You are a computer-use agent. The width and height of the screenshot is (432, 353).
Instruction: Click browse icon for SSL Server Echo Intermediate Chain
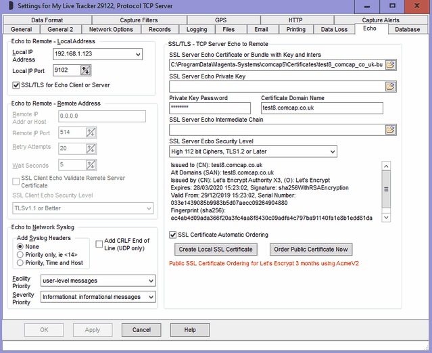(x=390, y=129)
